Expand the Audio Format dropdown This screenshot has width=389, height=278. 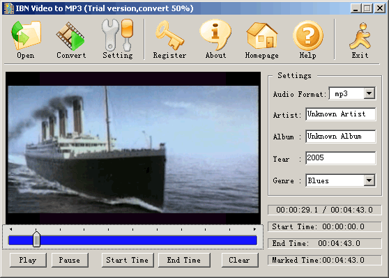(369, 93)
